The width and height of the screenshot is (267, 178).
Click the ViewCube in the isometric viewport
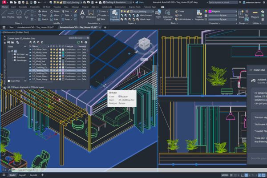click(144, 44)
